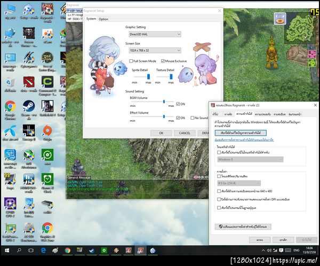320x266 pixels.
Task: Open the fifth (Details) tab in Properties dialog
Action: 279,114
